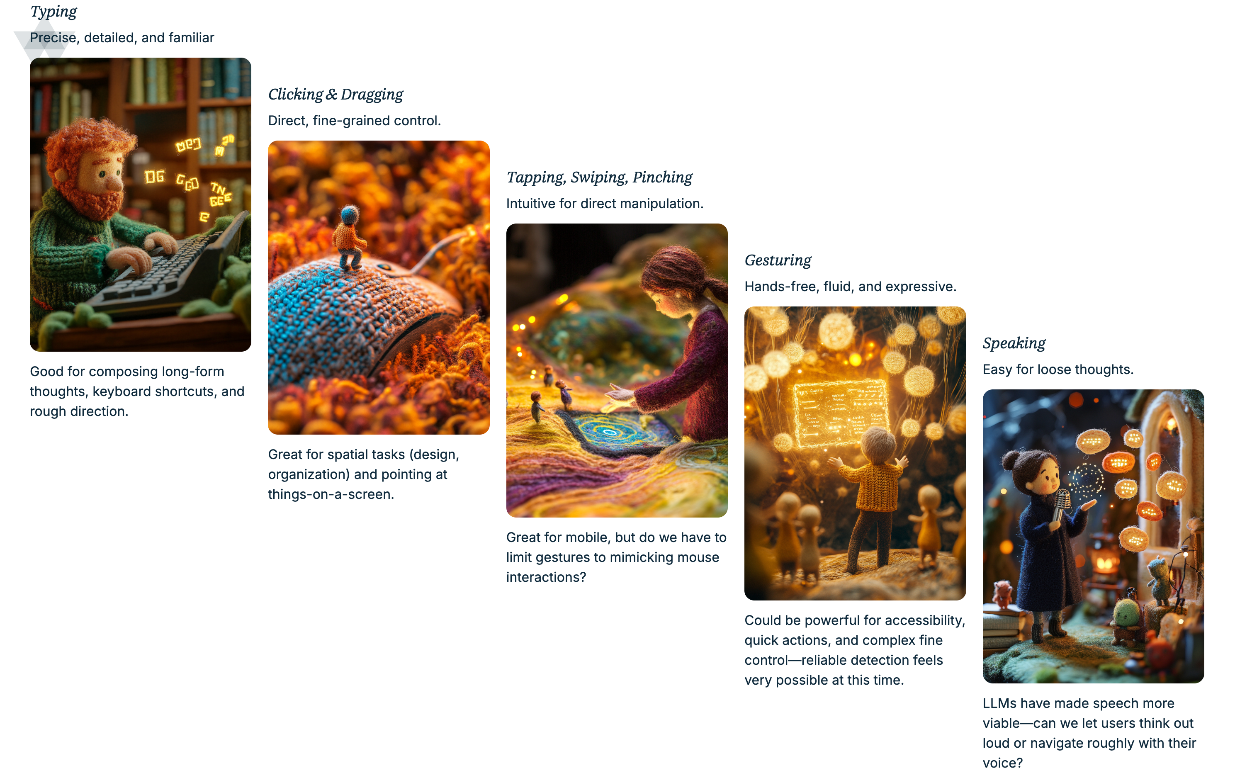
Task: Click the caption about LLMs and speech
Action: coord(1089,733)
